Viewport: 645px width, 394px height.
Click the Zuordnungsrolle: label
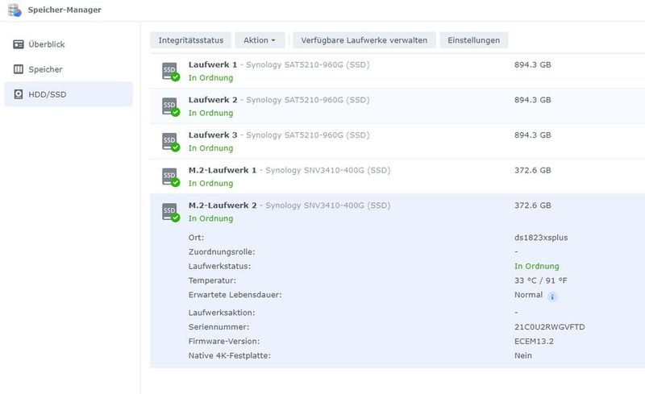[x=222, y=251]
